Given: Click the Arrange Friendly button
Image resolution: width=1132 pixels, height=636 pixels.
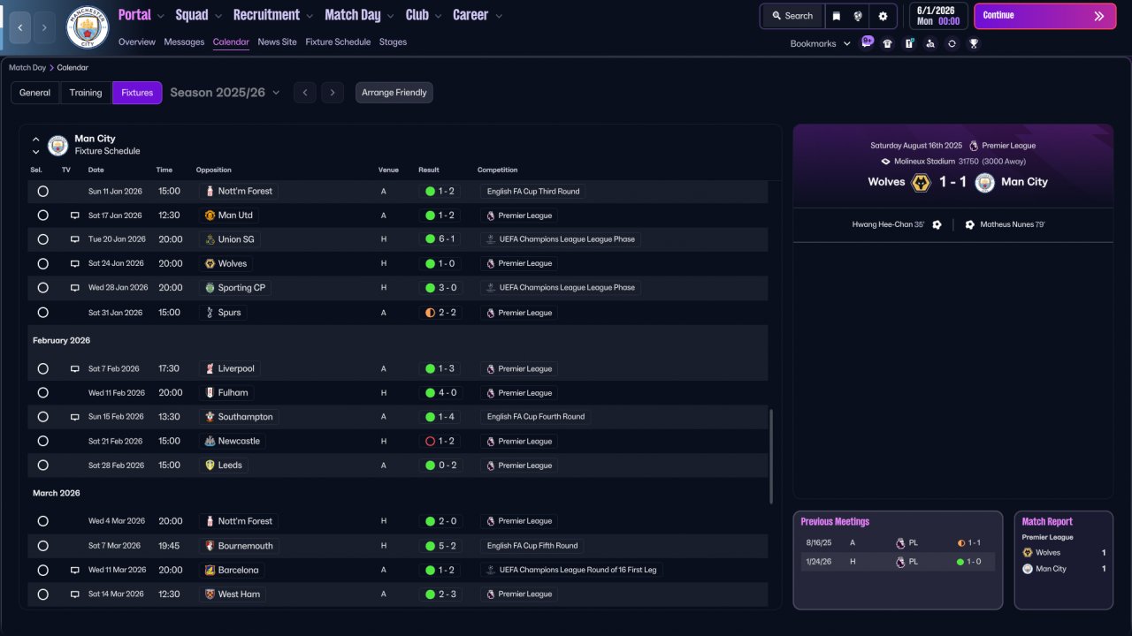Looking at the screenshot, I should [394, 93].
